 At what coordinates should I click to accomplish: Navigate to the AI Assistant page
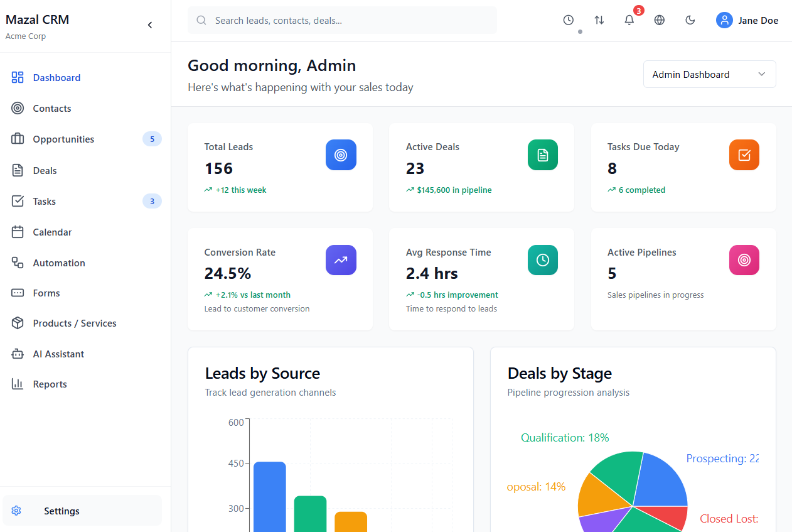point(58,354)
